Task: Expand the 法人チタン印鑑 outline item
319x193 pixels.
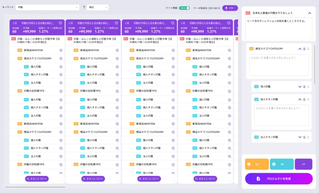Action: (300, 137)
